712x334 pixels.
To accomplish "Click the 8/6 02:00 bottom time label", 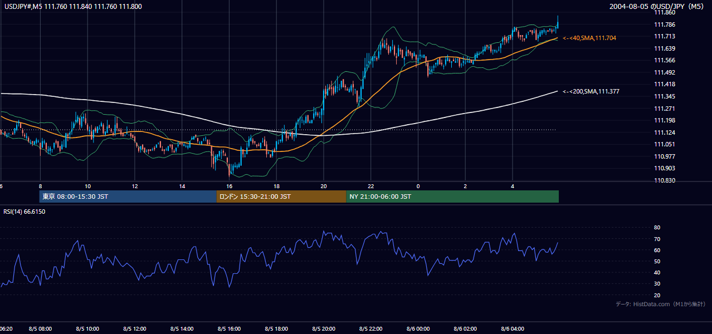I will click(465, 329).
